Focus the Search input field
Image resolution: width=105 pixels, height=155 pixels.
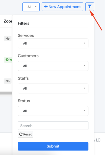point(53,126)
